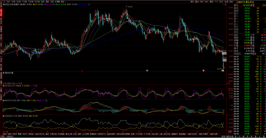Open the KDJ indicator settings icon
Screen dimensions: 266x138
pos(3,86)
